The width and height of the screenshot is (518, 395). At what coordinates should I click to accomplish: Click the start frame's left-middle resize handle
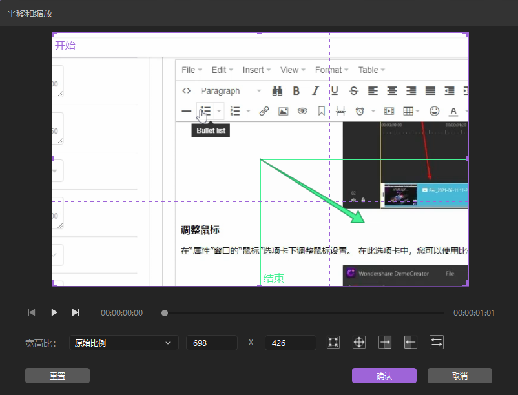tap(52, 159)
